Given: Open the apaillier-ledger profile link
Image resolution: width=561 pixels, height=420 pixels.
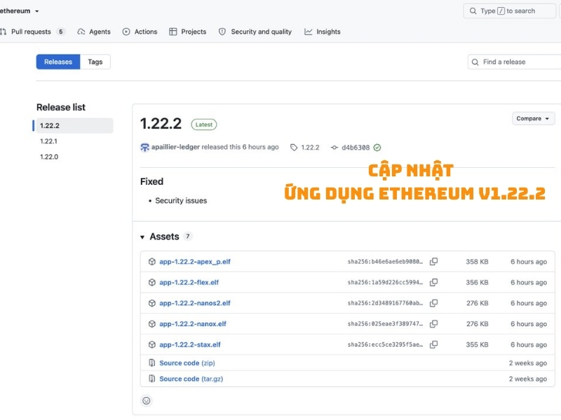Looking at the screenshot, I should point(175,147).
